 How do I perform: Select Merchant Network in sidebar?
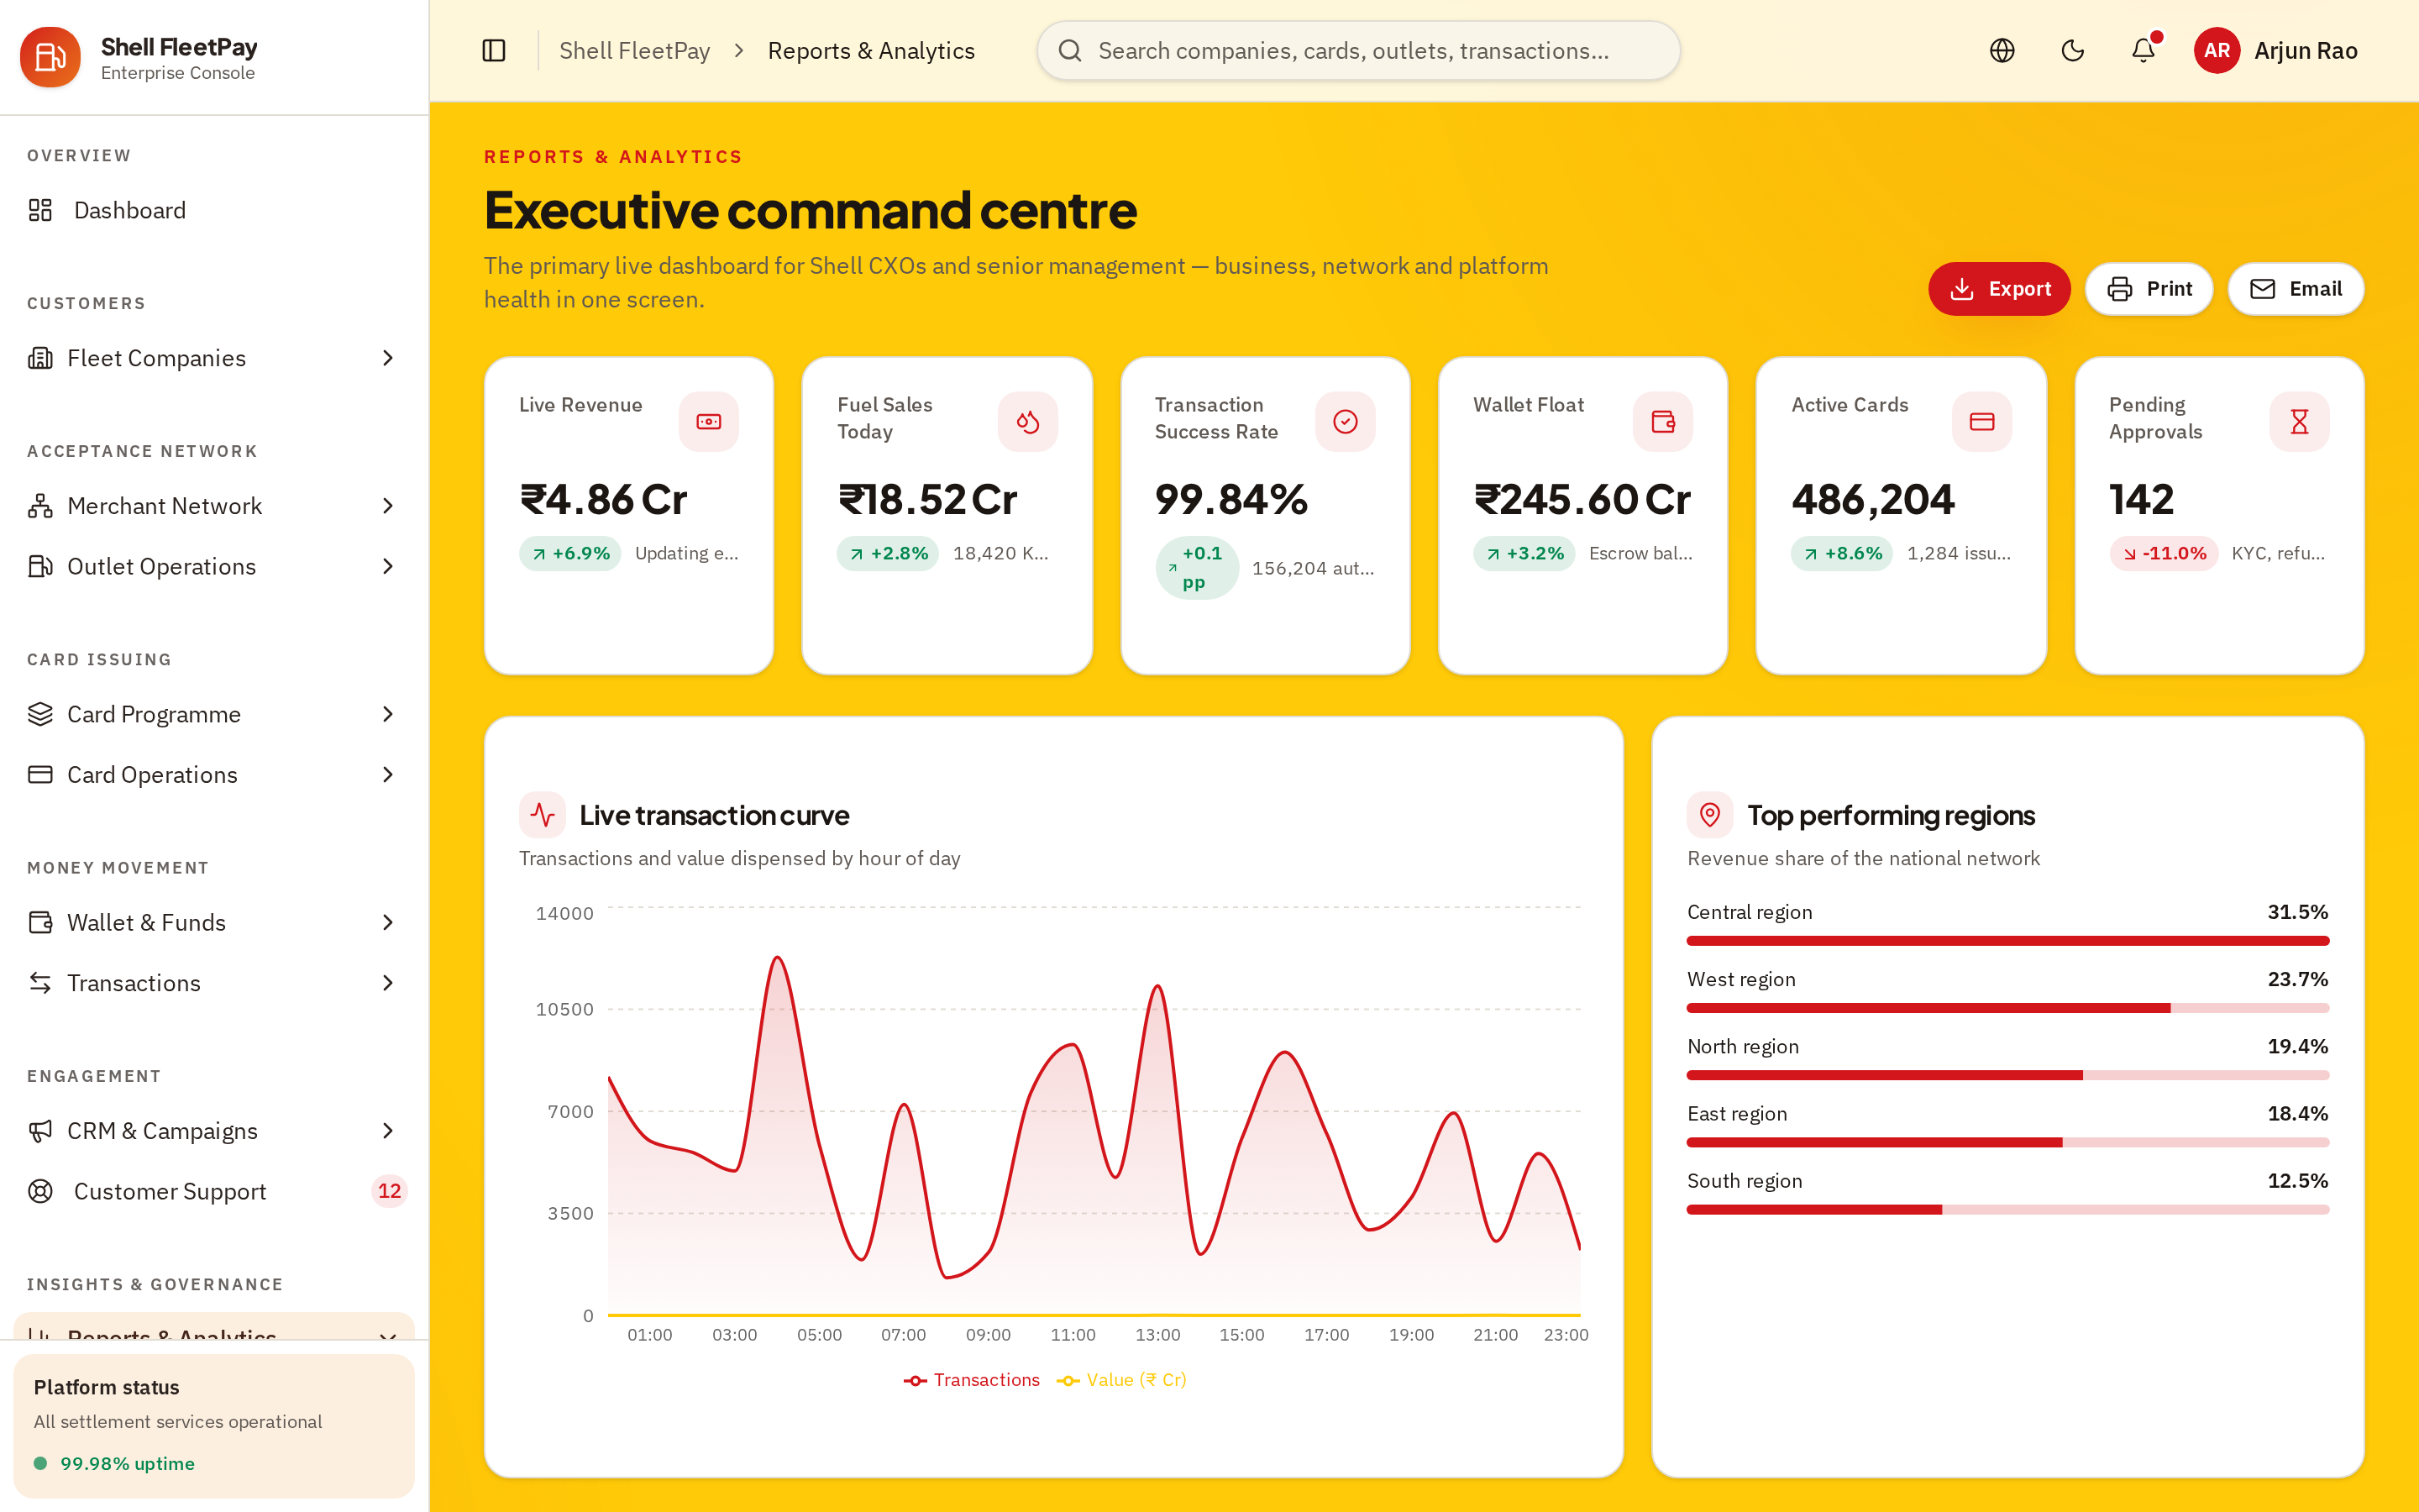pos(214,506)
